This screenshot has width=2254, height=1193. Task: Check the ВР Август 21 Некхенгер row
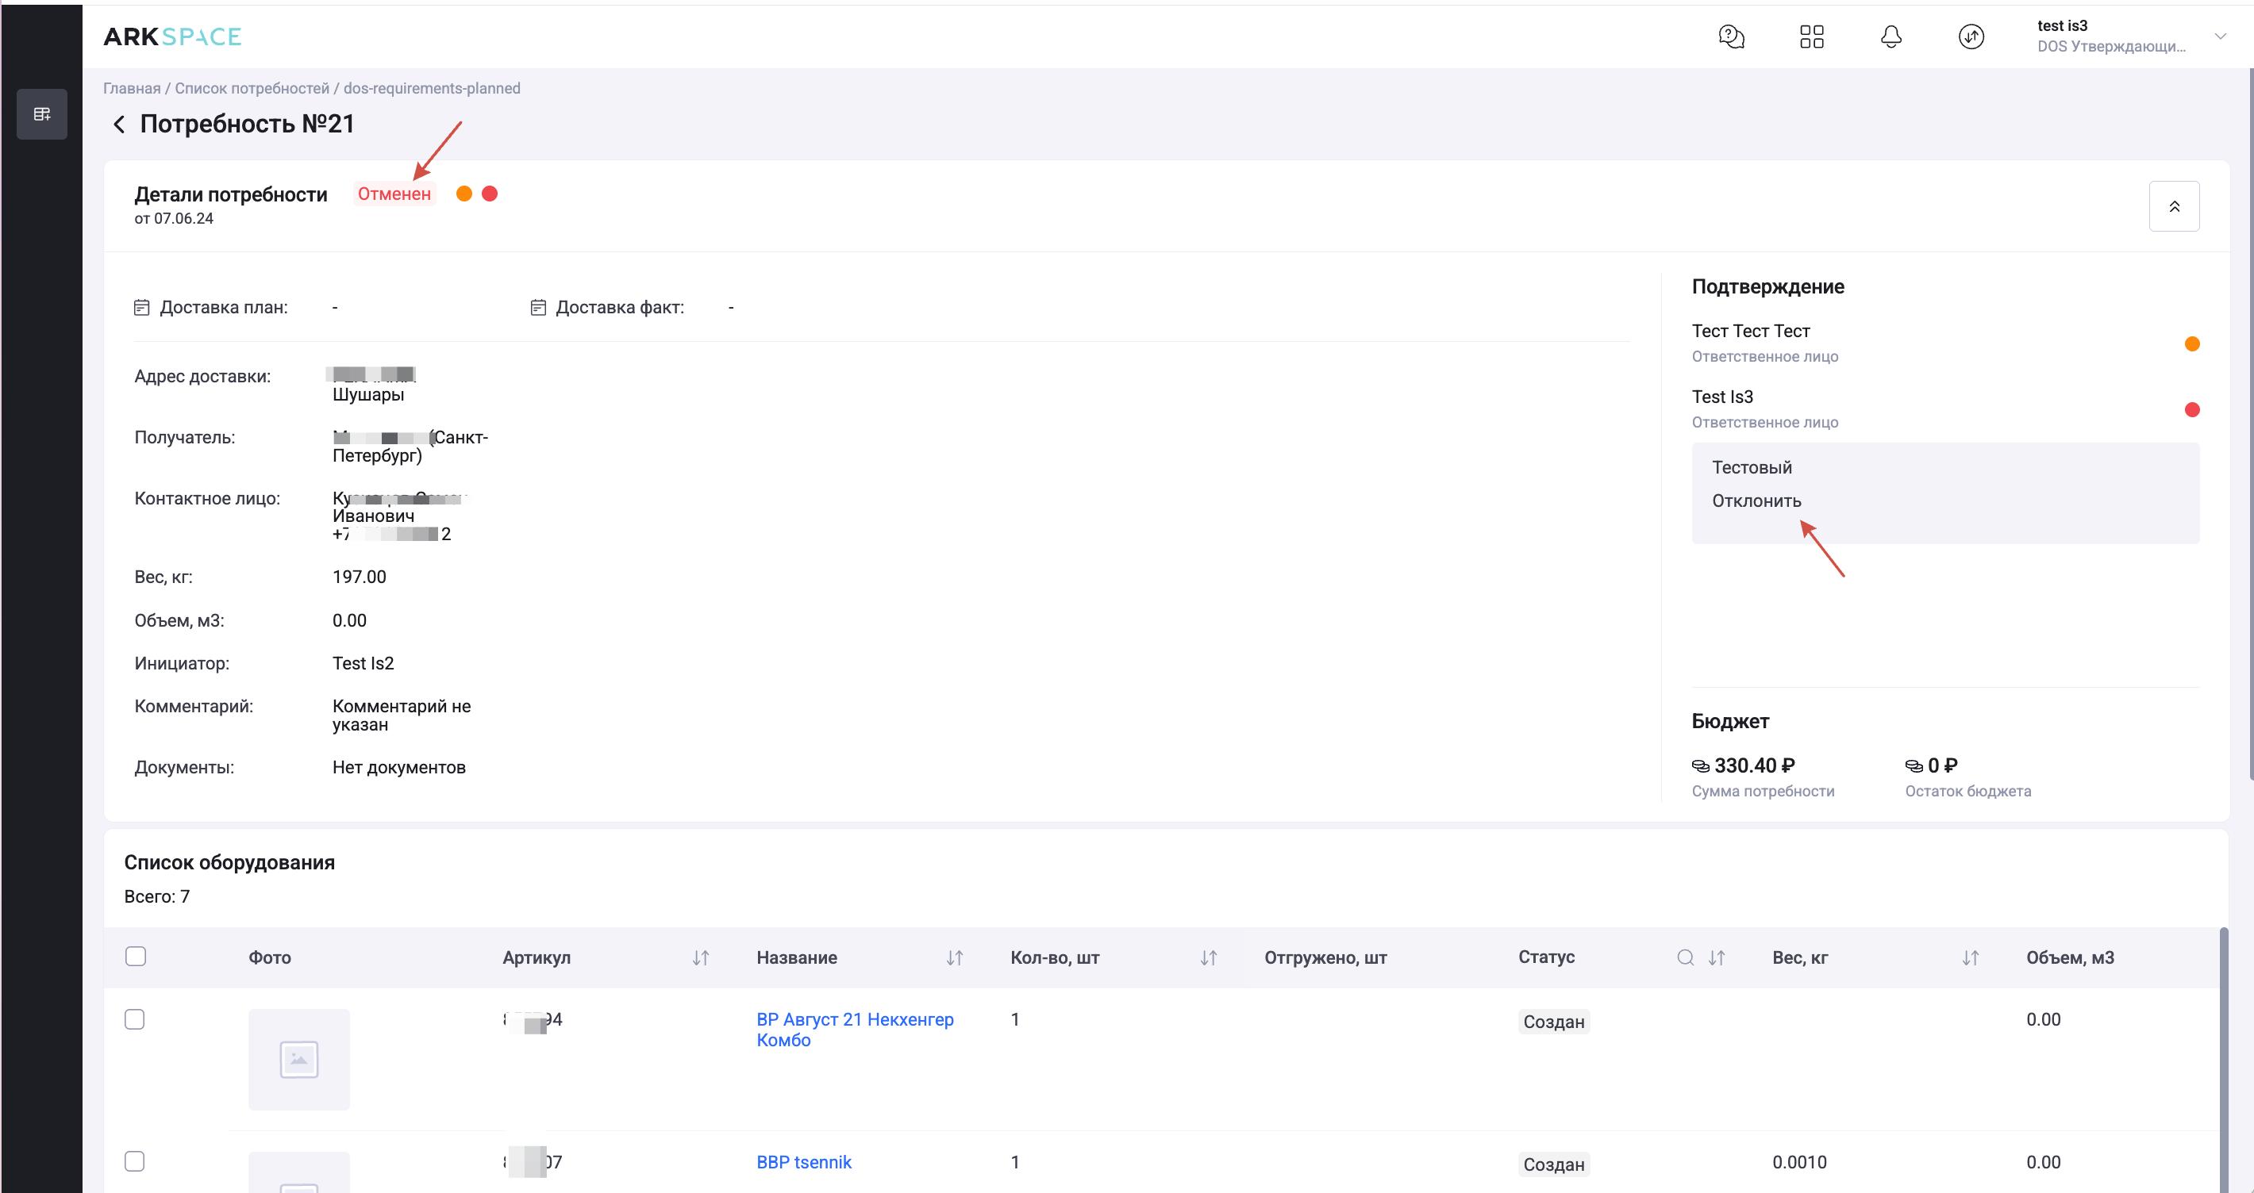135,1019
